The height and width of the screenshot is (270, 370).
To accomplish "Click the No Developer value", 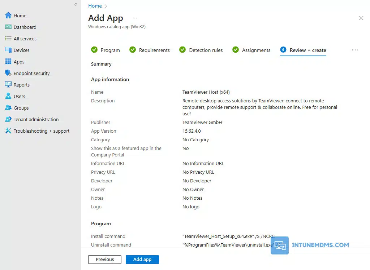I will tap(197, 181).
